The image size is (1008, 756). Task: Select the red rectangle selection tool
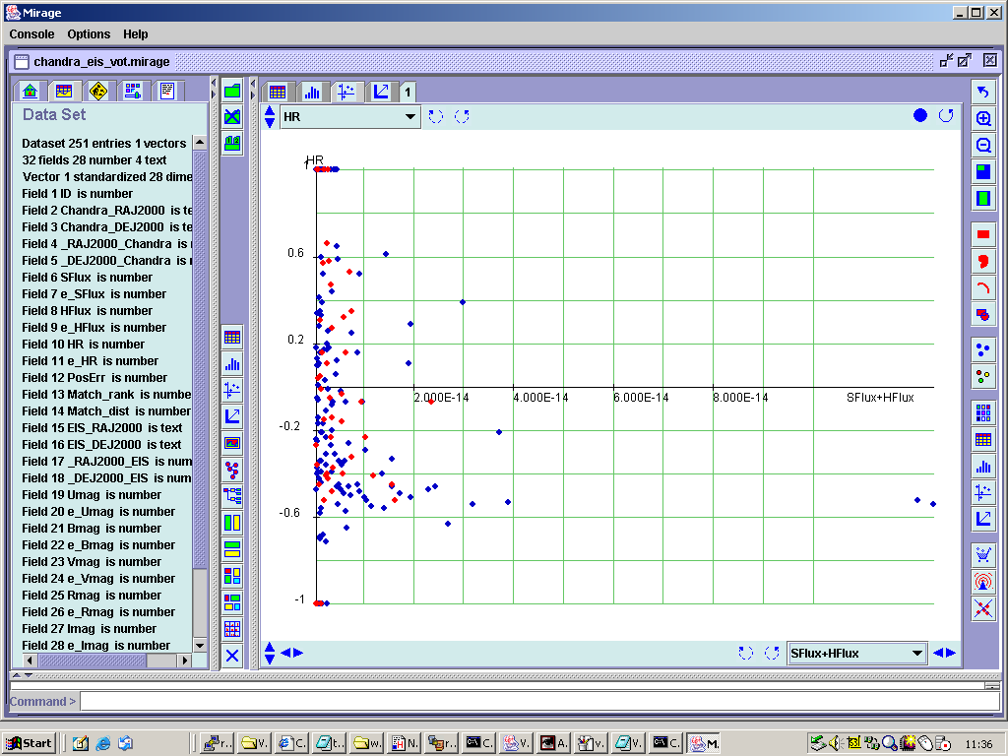coord(983,234)
